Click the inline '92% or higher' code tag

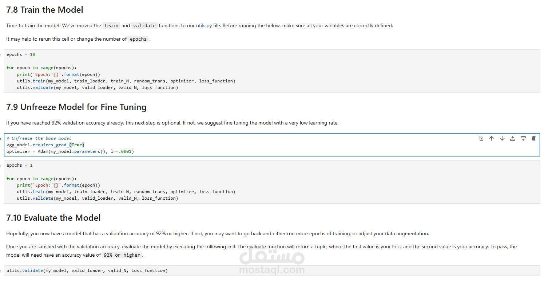point(122,255)
